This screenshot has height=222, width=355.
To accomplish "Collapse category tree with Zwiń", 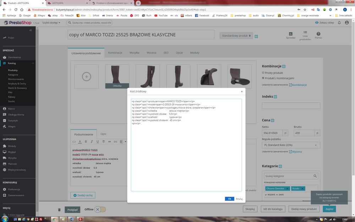I will tap(280, 195).
